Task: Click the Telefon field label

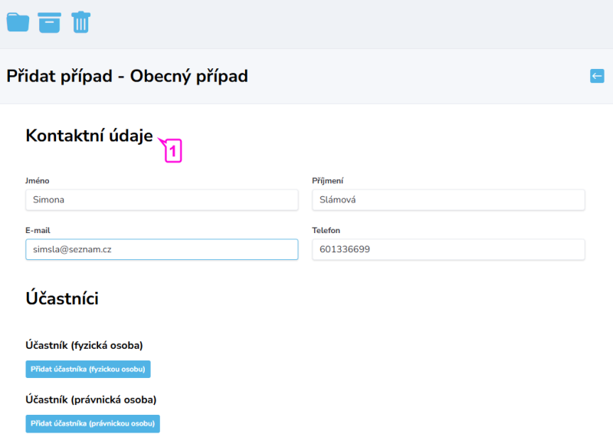Action: point(326,230)
